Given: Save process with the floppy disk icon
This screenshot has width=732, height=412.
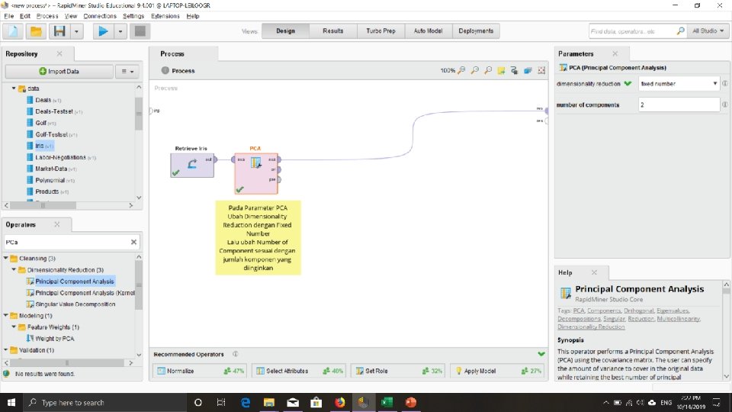Looking at the screenshot, I should click(x=59, y=31).
